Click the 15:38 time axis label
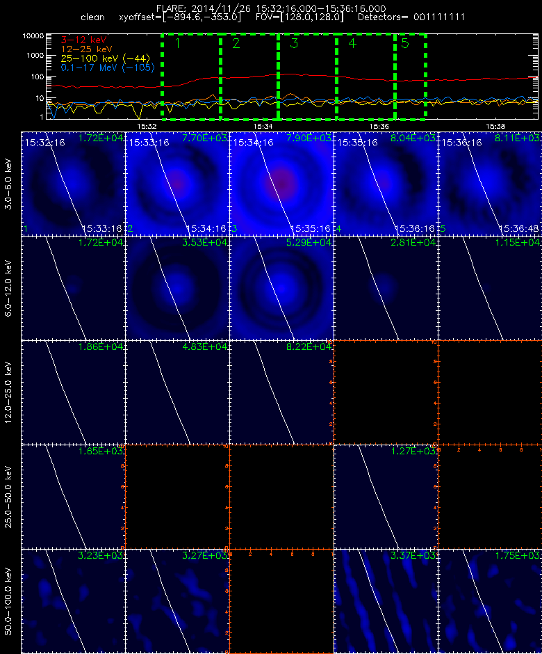542x654 pixels. (495, 126)
